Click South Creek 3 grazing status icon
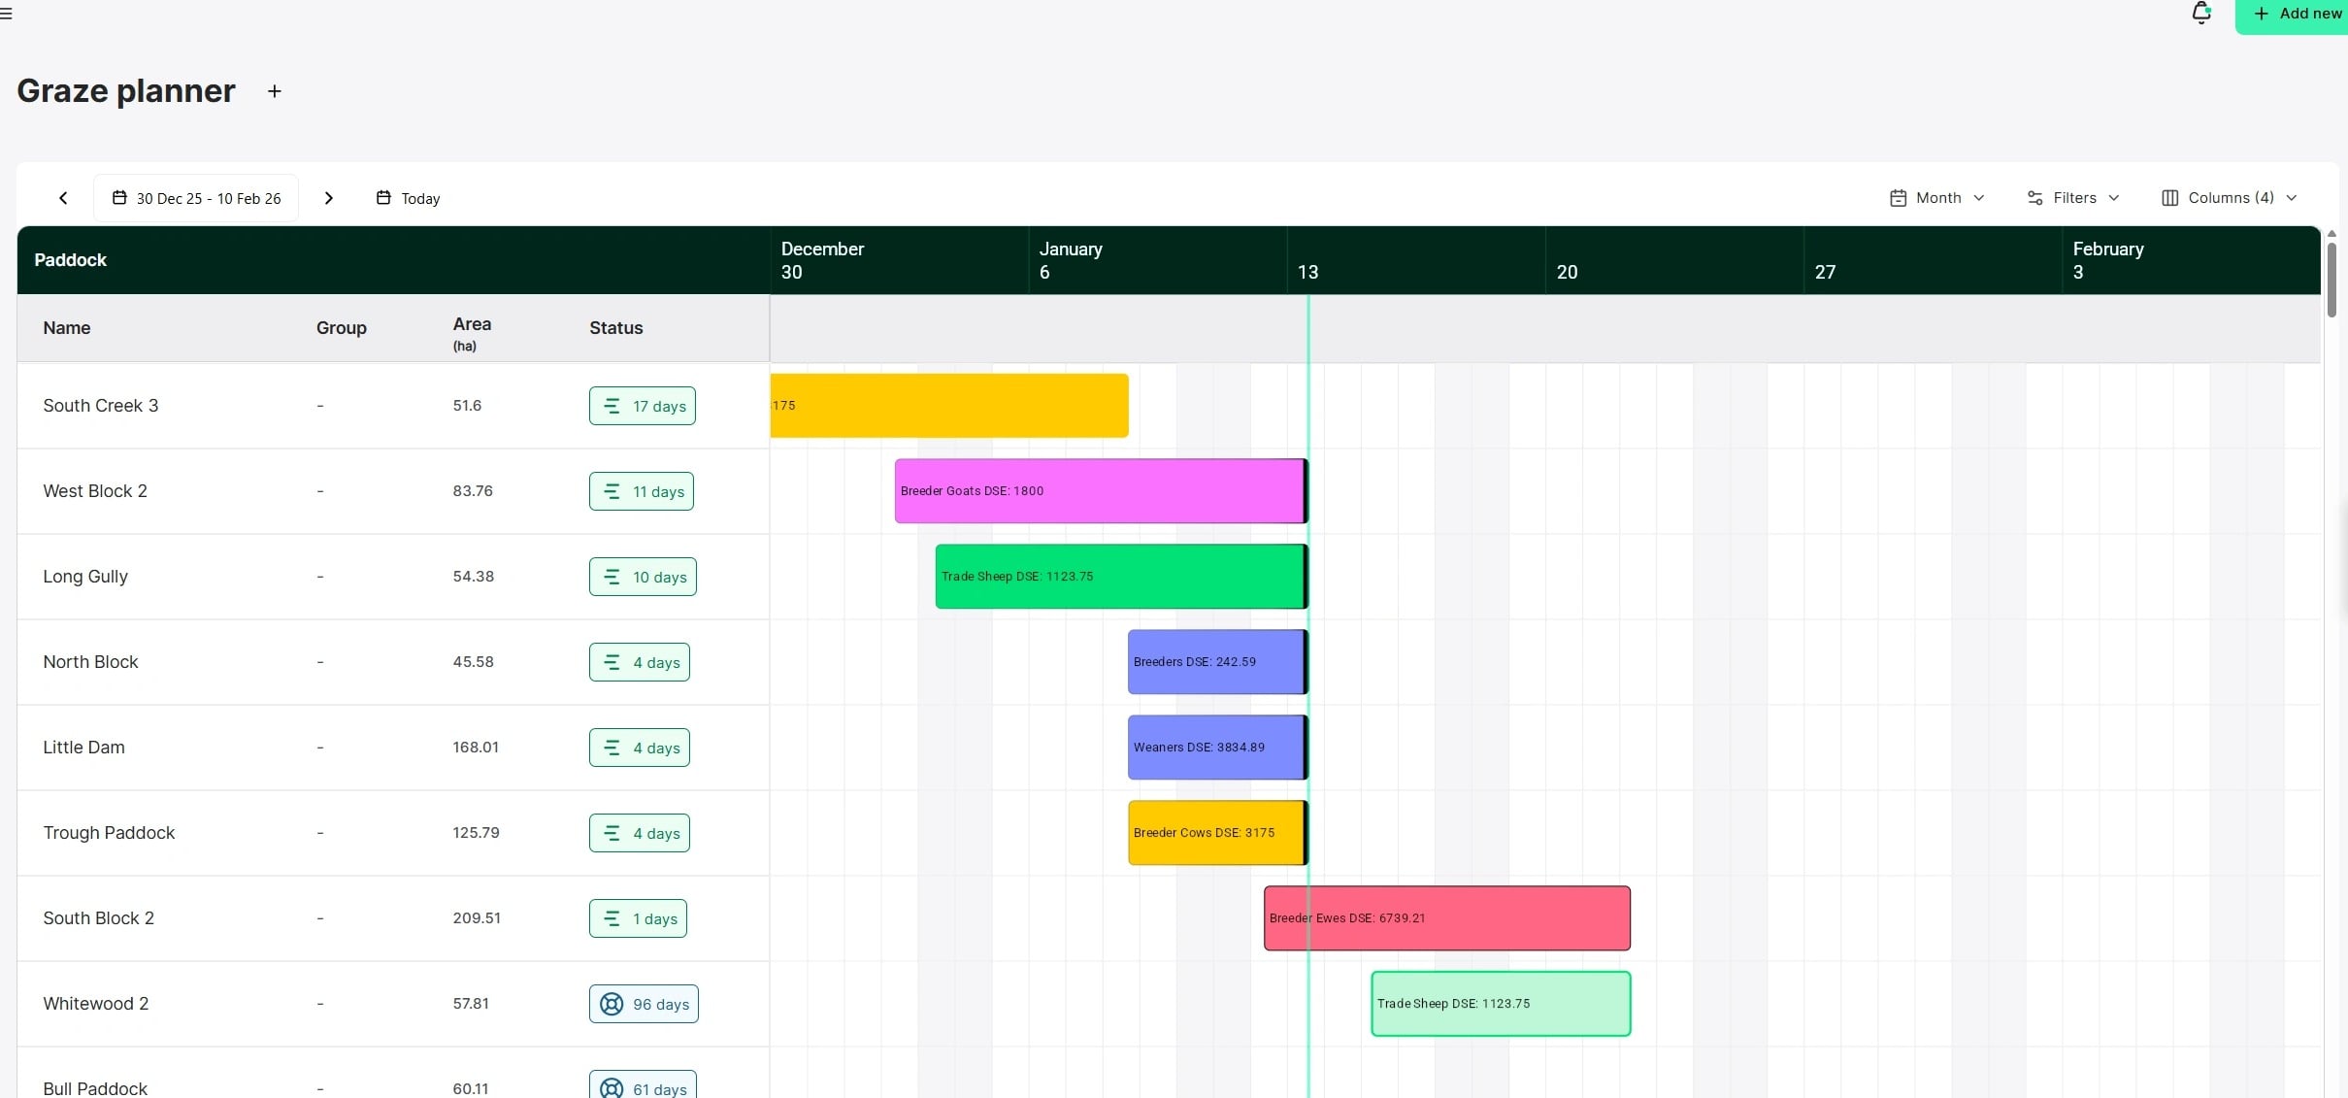This screenshot has width=2348, height=1098. 612,406
